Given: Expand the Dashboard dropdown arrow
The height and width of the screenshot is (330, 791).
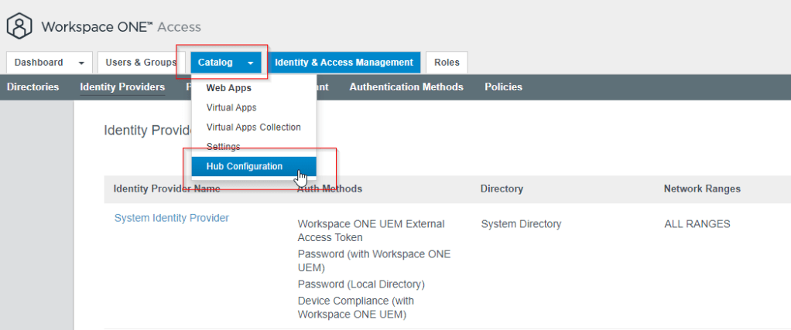Looking at the screenshot, I should [81, 63].
